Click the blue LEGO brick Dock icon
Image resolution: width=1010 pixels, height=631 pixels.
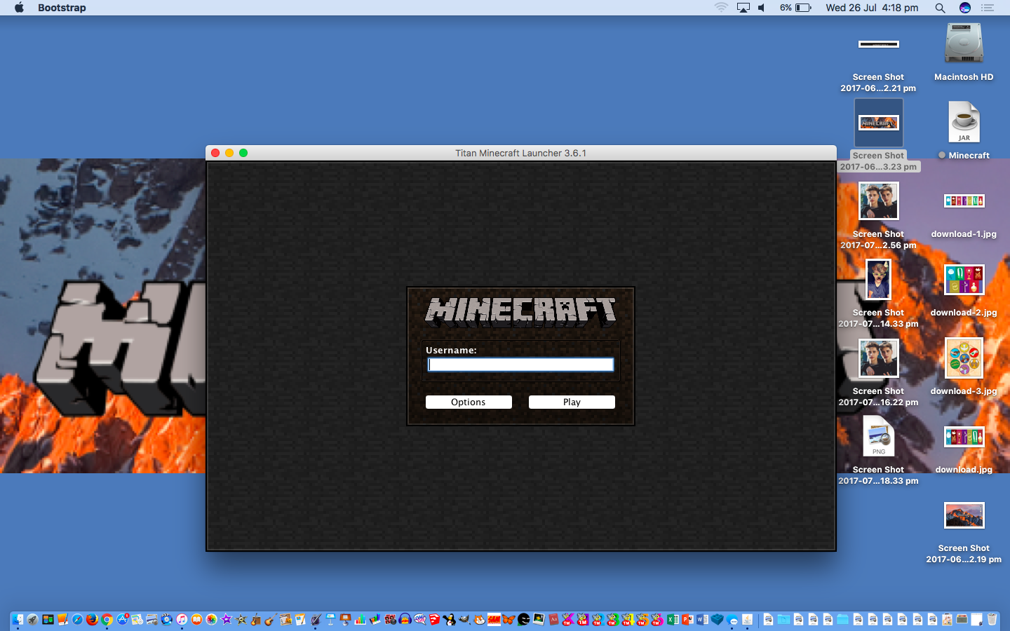click(717, 619)
